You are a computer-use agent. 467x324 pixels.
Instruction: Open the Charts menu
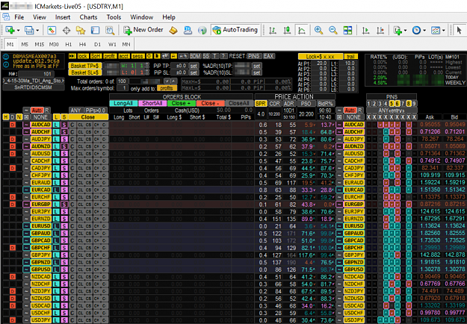tap(88, 17)
